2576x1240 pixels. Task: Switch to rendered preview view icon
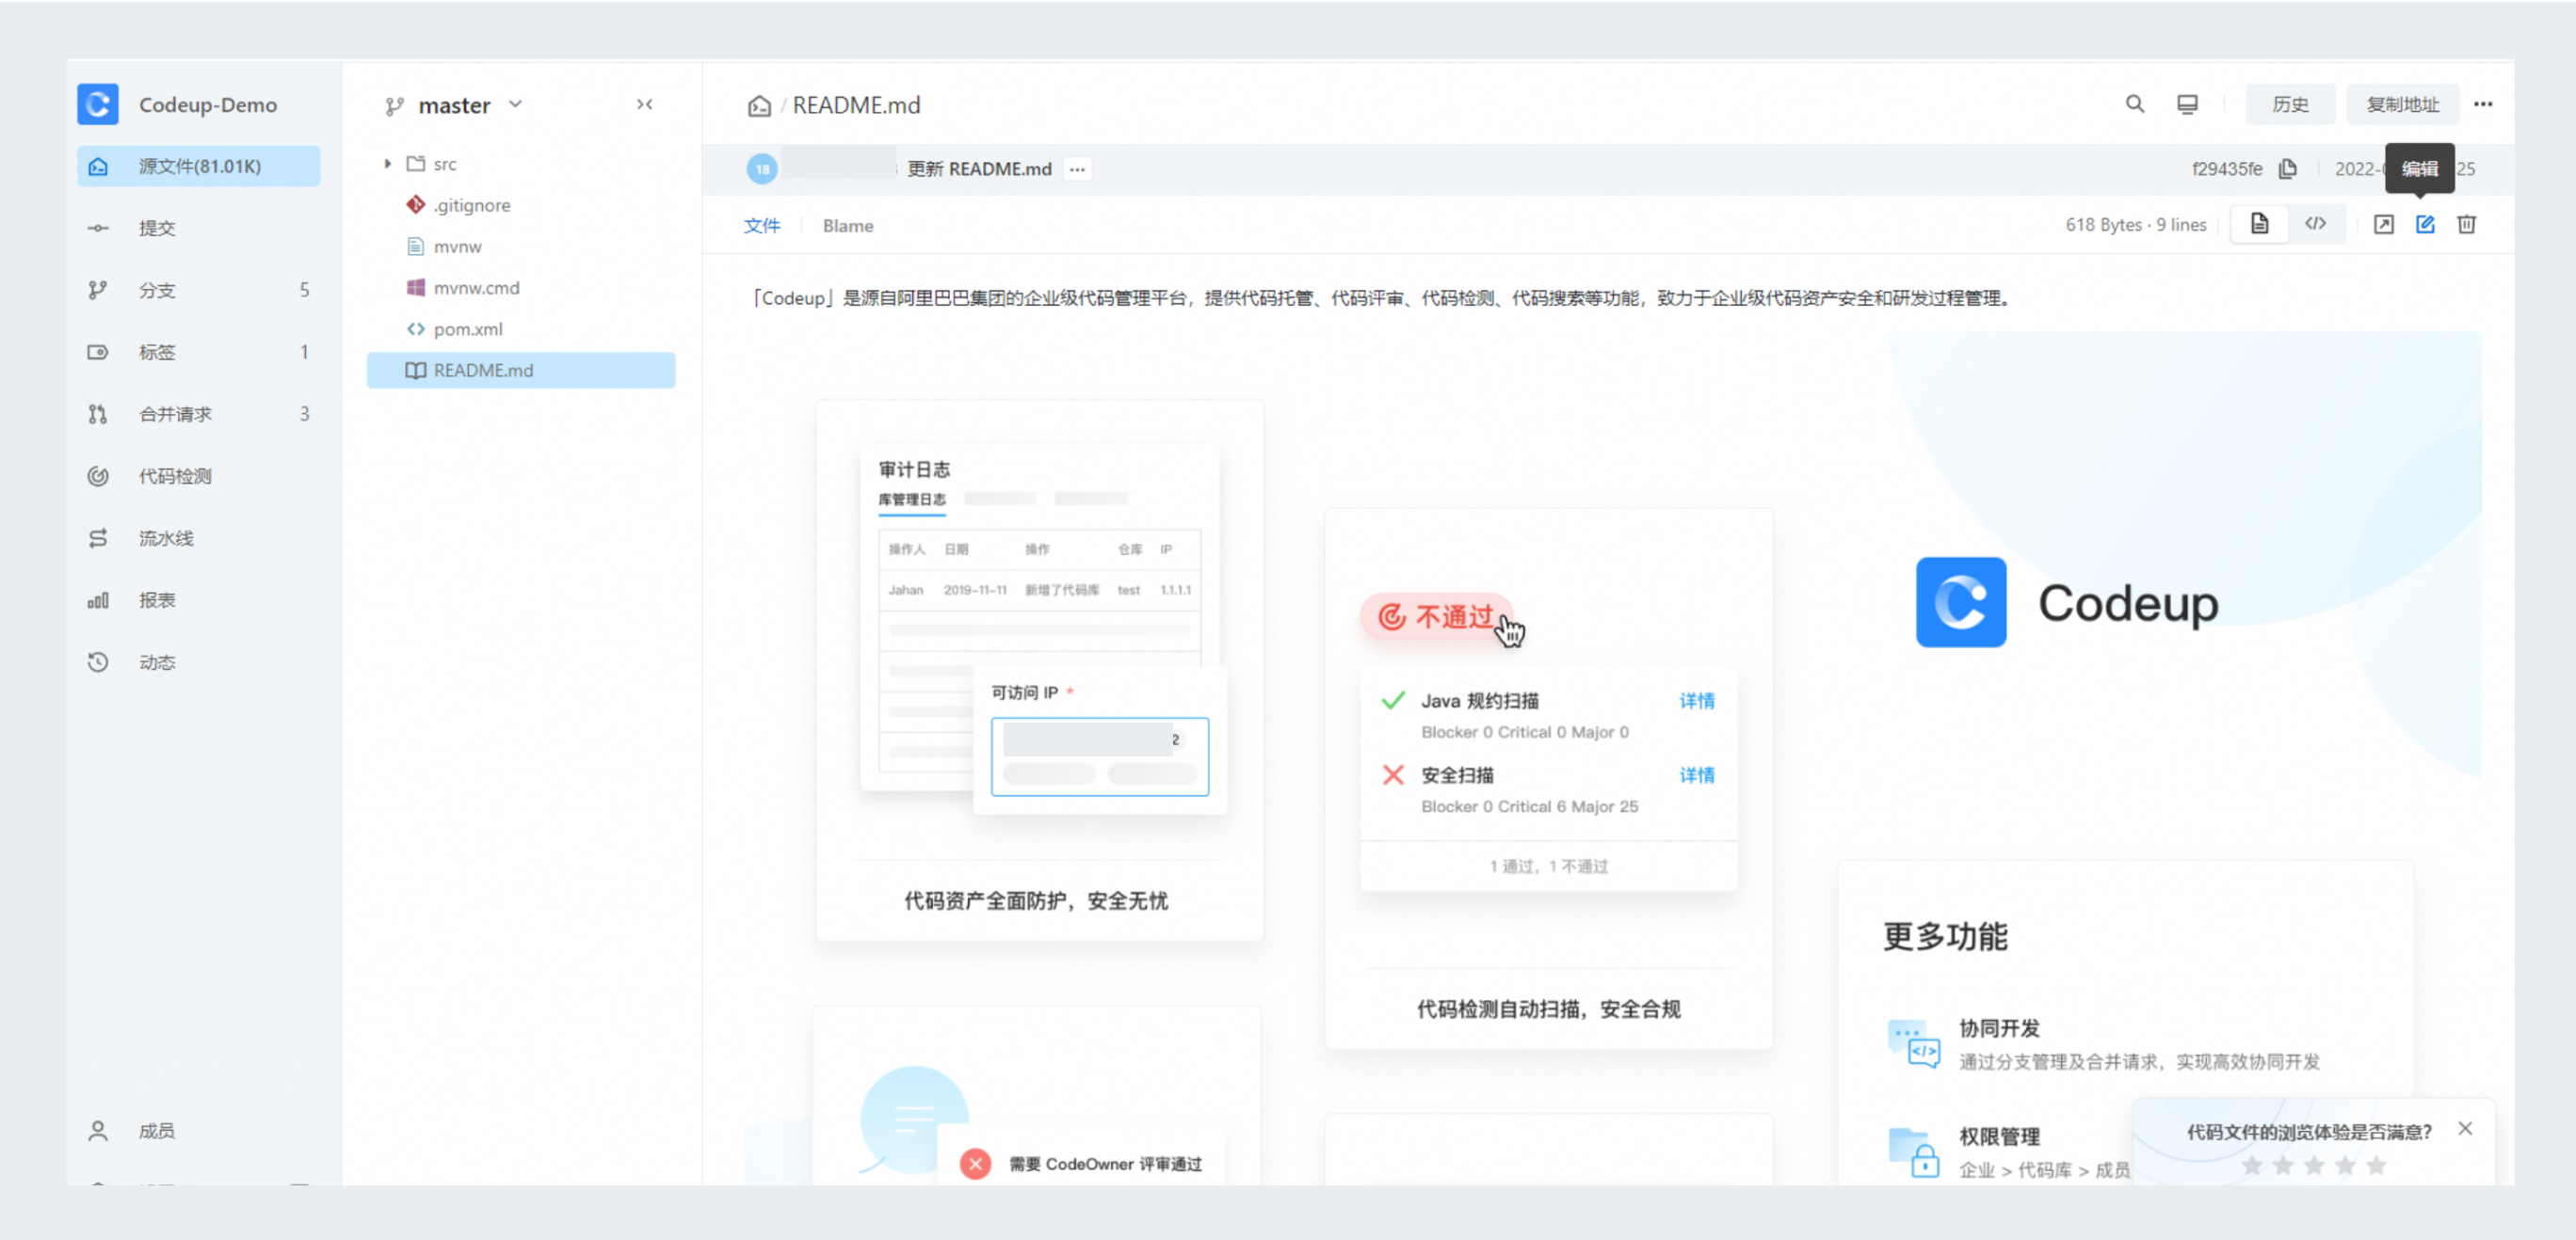[2259, 224]
